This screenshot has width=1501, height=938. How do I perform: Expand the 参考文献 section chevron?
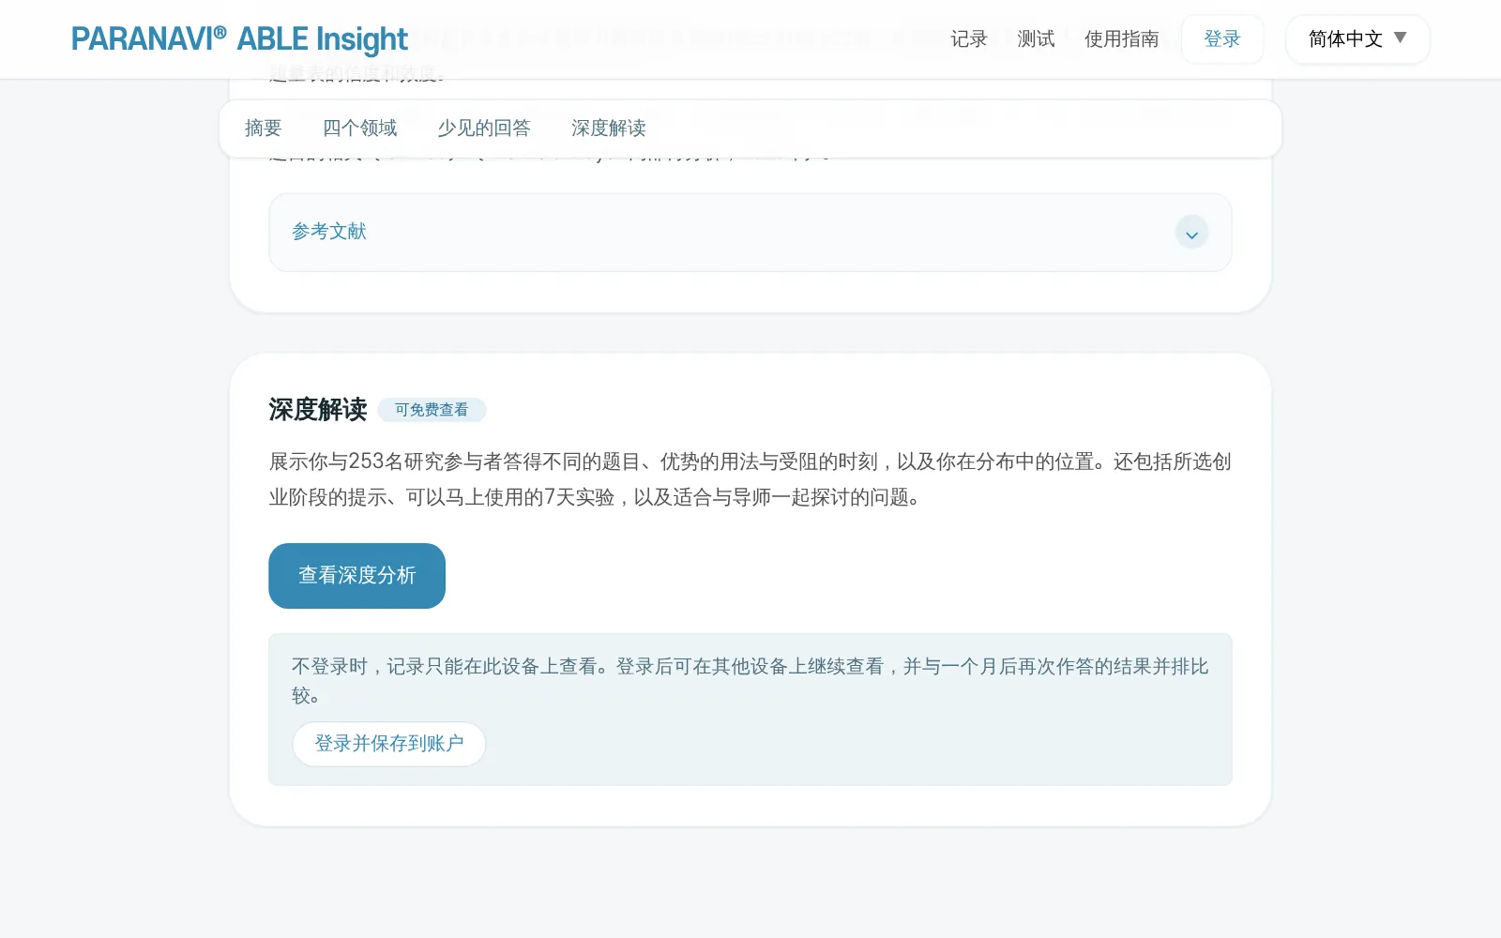(x=1191, y=233)
